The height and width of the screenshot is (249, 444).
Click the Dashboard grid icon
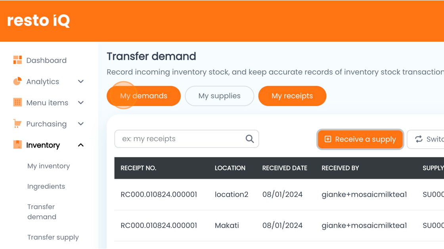coord(17,60)
